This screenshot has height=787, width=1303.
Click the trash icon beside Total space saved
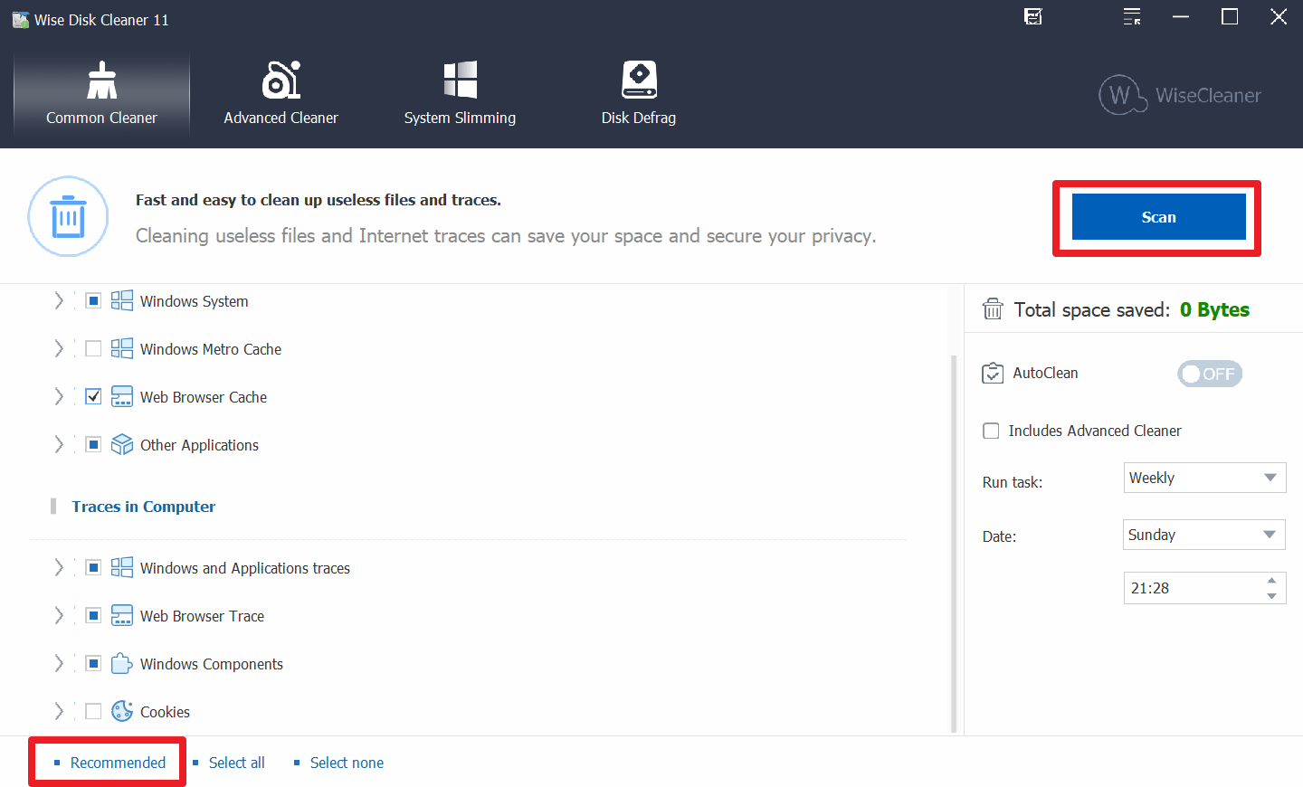[993, 309]
